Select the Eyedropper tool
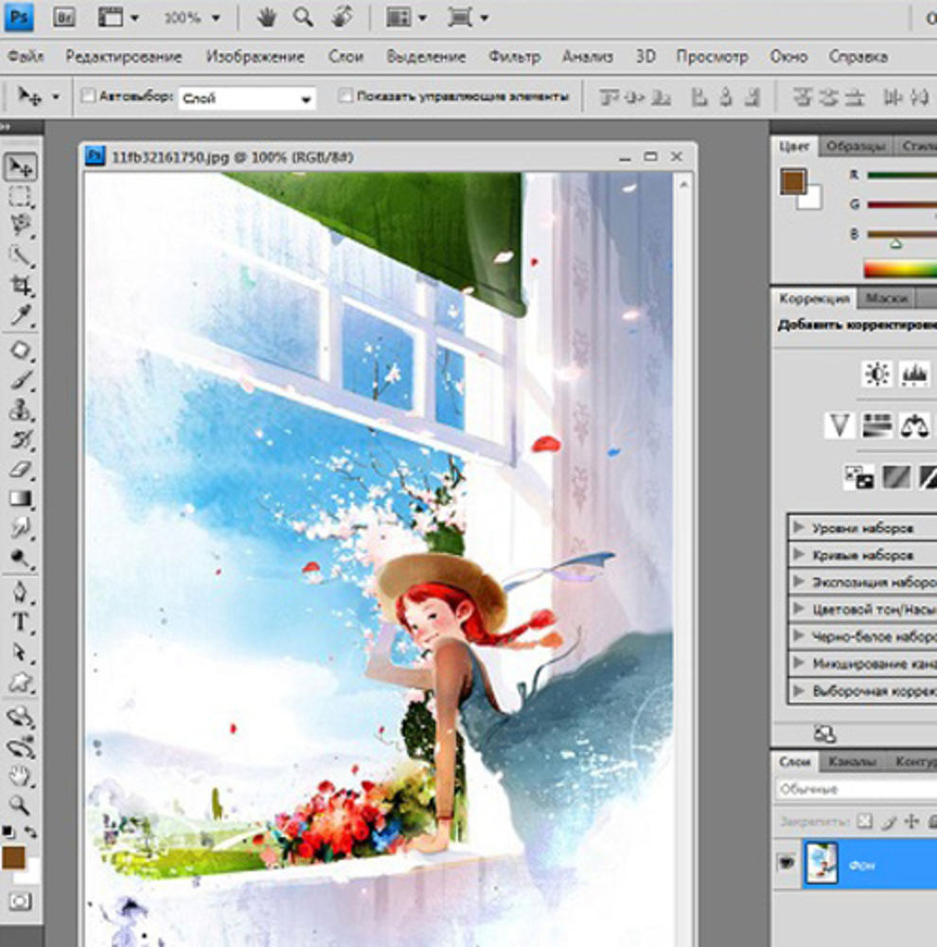The width and height of the screenshot is (937, 947). [21, 314]
